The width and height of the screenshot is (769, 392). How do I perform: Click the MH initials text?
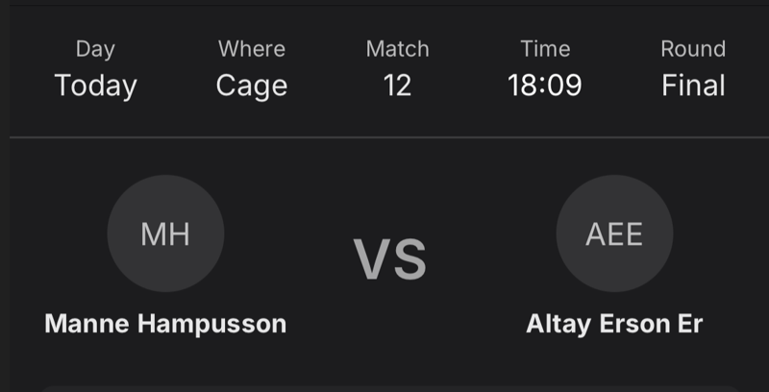tap(165, 234)
